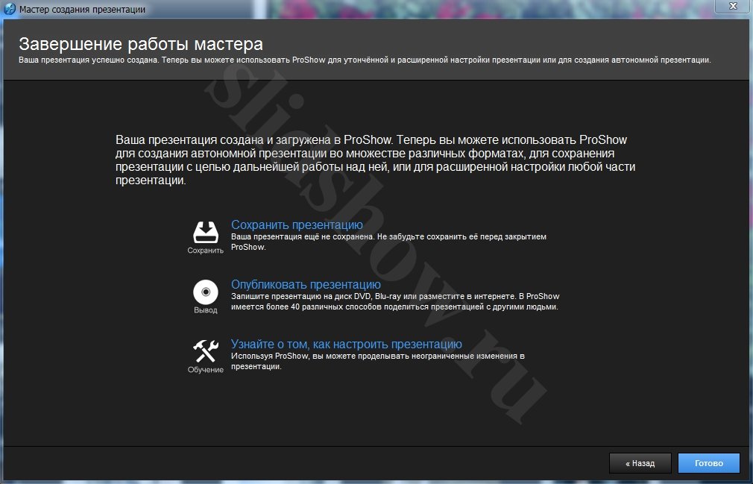Click the tools Training (Обучение) icon
The width and height of the screenshot is (753, 484).
[x=206, y=351]
